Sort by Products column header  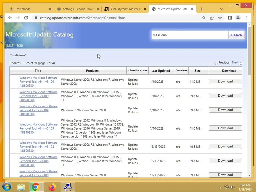pyautogui.click(x=92, y=70)
